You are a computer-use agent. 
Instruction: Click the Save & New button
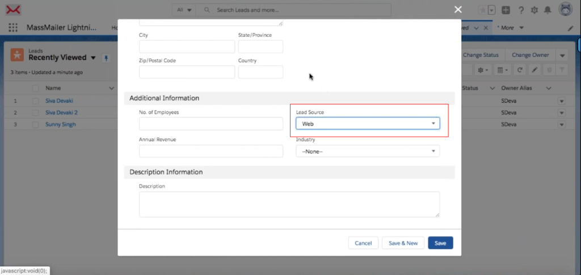pos(403,243)
